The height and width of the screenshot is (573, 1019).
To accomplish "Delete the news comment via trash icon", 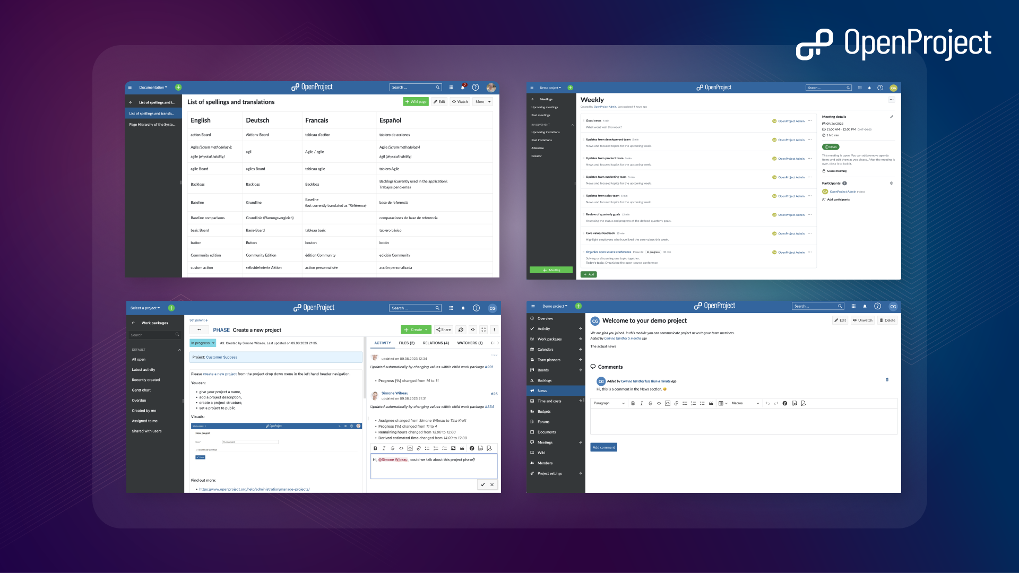I will click(887, 379).
